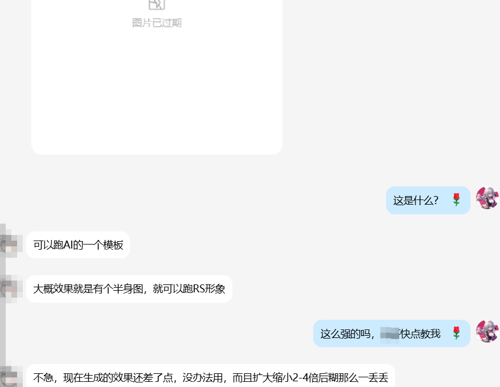Open own avatar beside 快点教我 message

pos(487,332)
